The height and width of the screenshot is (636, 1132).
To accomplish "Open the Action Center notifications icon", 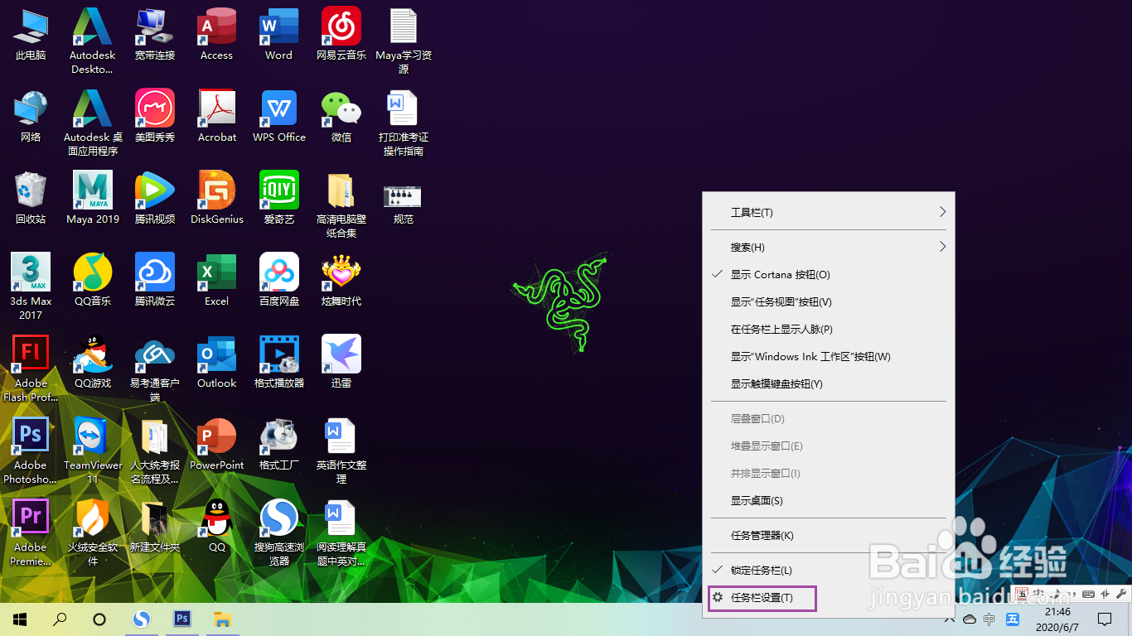I will (1105, 619).
